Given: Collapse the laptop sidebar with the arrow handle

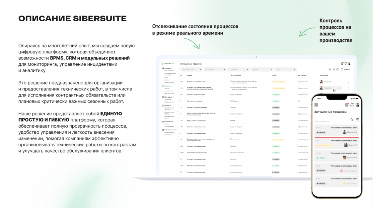Looking at the screenshot, I should tap(178, 111).
